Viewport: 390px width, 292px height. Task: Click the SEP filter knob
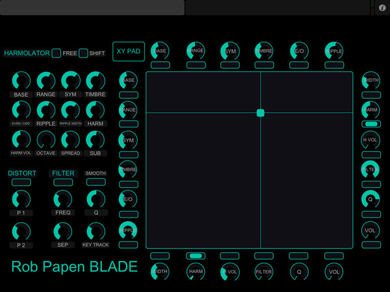[x=63, y=232]
